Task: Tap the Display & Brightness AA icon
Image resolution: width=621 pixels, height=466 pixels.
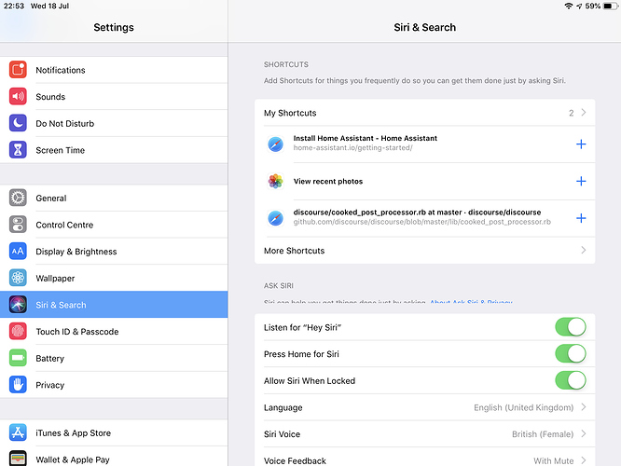Action: (x=18, y=251)
